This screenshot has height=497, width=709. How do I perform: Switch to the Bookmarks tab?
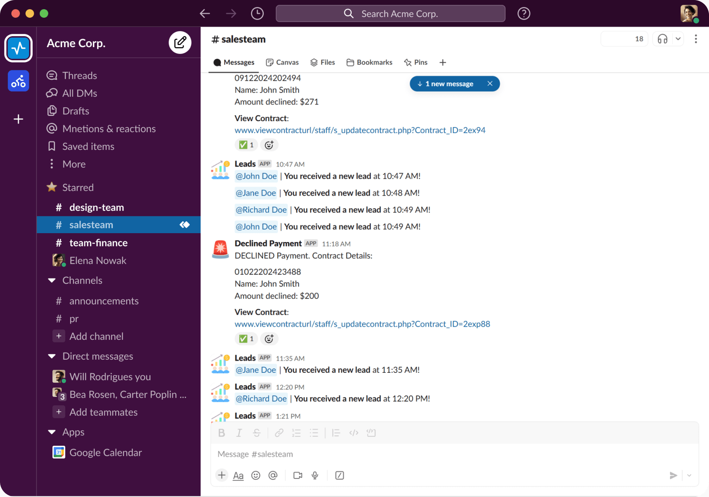click(369, 62)
